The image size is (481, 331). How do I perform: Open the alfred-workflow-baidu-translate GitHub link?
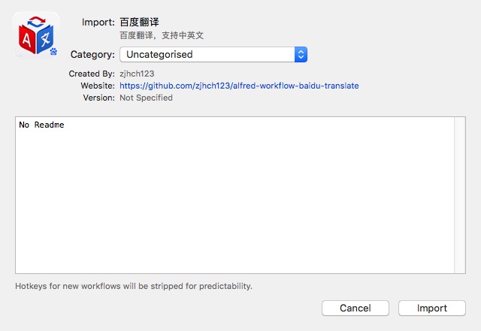pyautogui.click(x=239, y=86)
